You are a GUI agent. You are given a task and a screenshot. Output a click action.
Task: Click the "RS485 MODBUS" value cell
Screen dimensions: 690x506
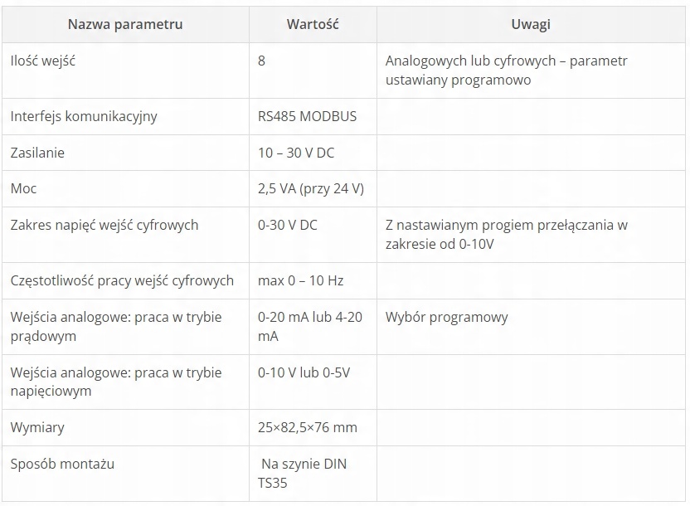307,116
